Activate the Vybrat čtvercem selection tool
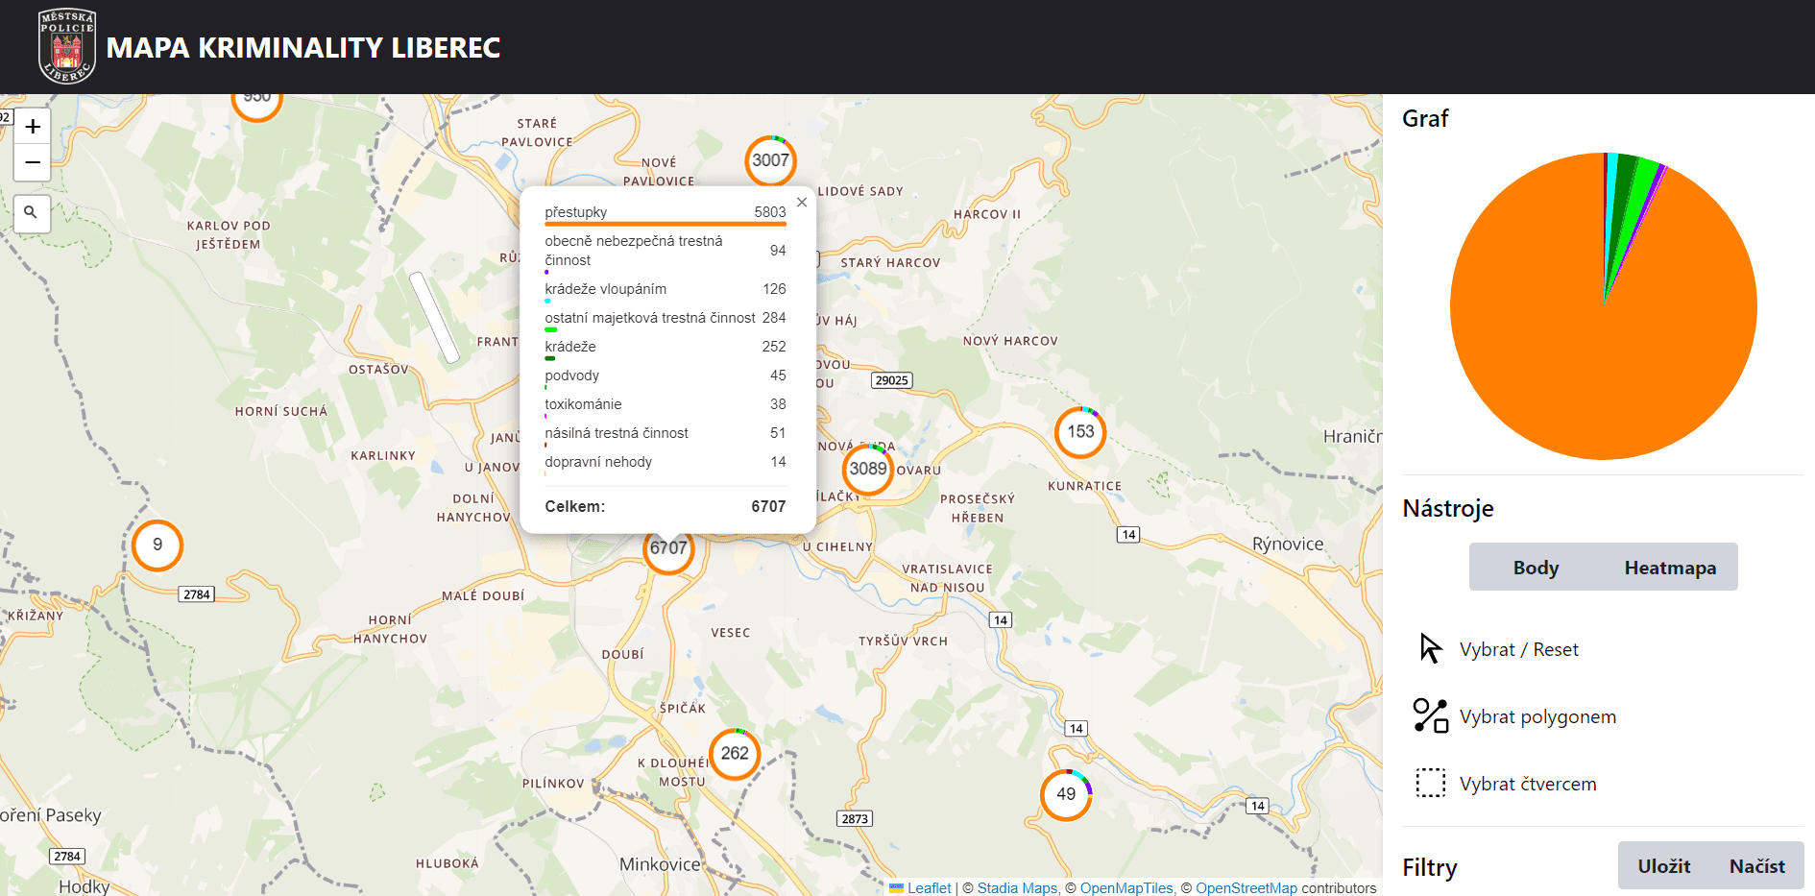The width and height of the screenshot is (1815, 896). pos(1527,783)
